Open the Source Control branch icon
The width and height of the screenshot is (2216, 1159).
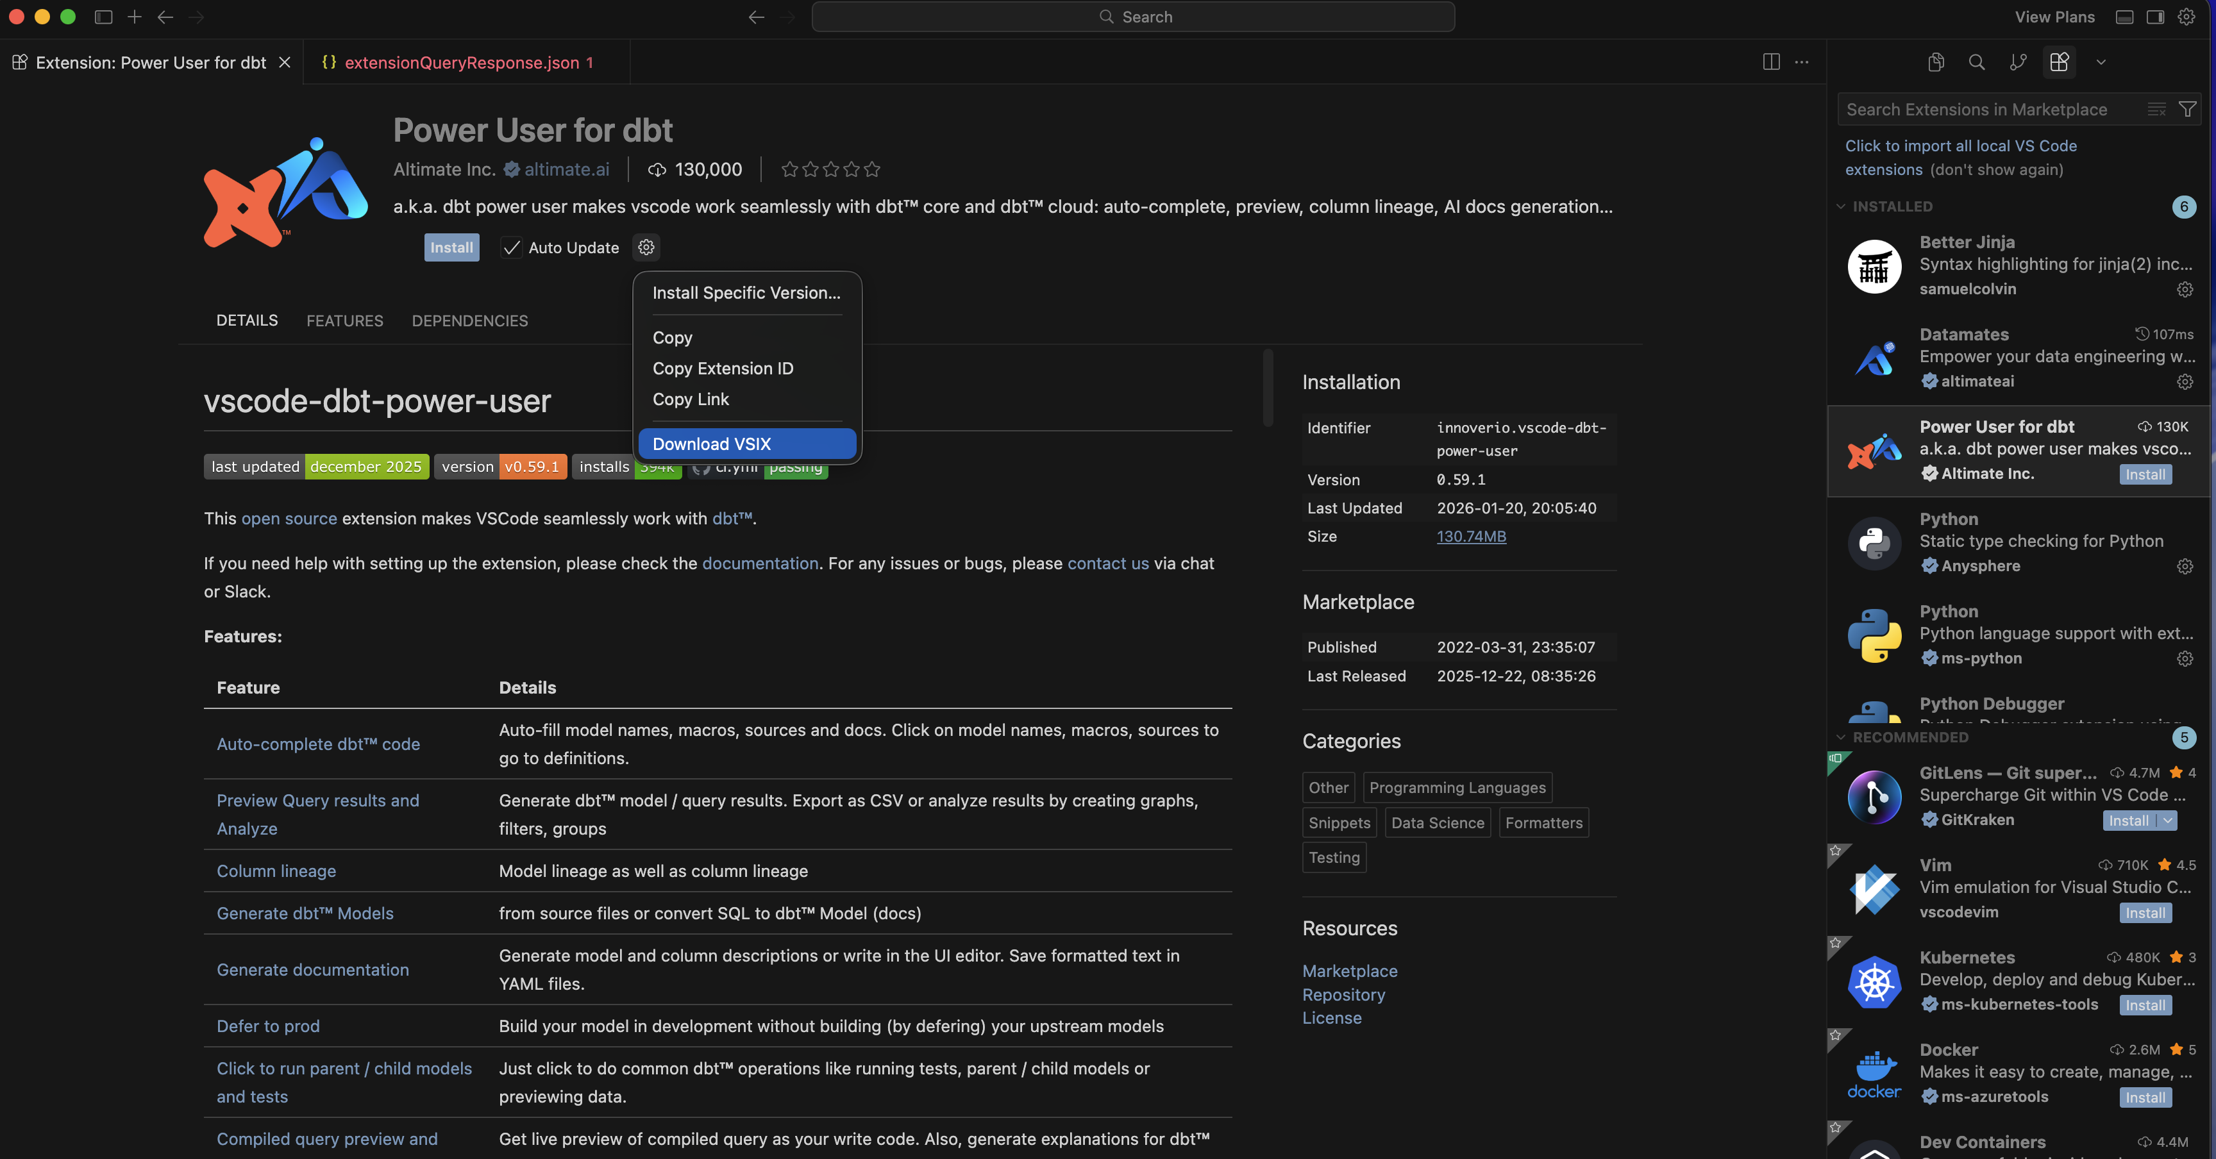pos(2019,62)
